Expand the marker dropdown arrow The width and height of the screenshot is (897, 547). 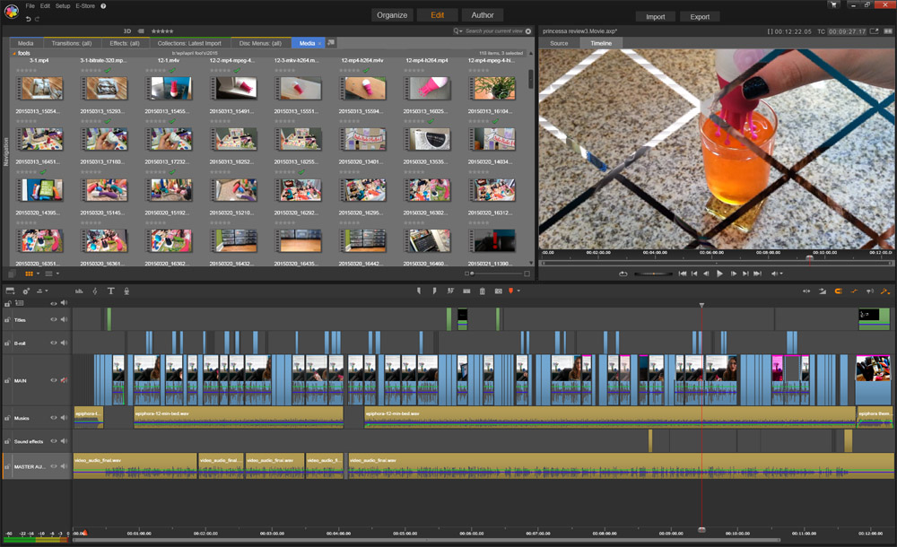[518, 291]
